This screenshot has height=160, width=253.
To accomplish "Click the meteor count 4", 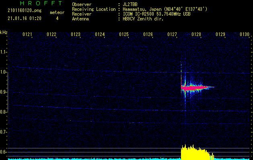I will click(57, 18).
